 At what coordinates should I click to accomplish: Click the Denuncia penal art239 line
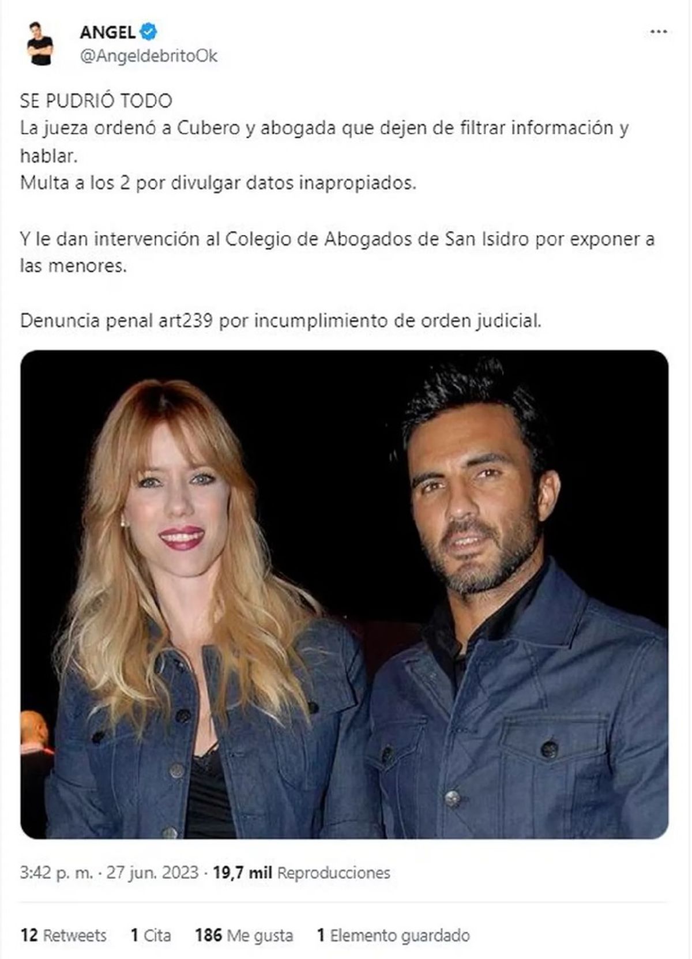click(281, 321)
